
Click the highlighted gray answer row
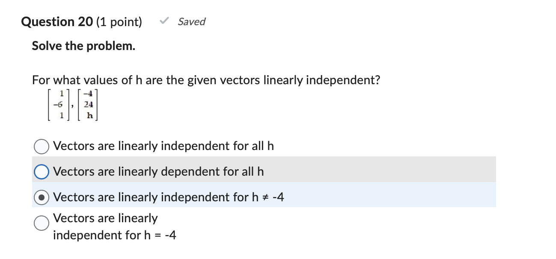[257, 171]
